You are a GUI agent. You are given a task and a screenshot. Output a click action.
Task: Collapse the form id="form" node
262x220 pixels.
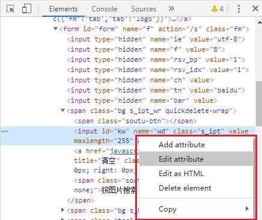point(55,29)
